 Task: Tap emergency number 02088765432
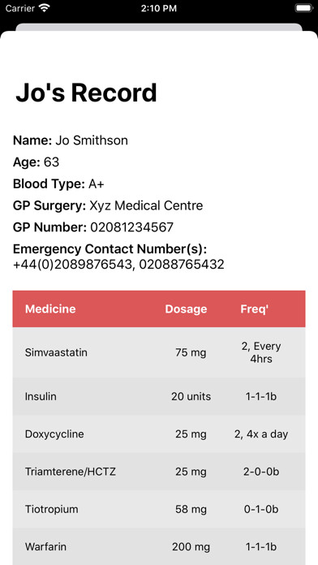click(182, 265)
